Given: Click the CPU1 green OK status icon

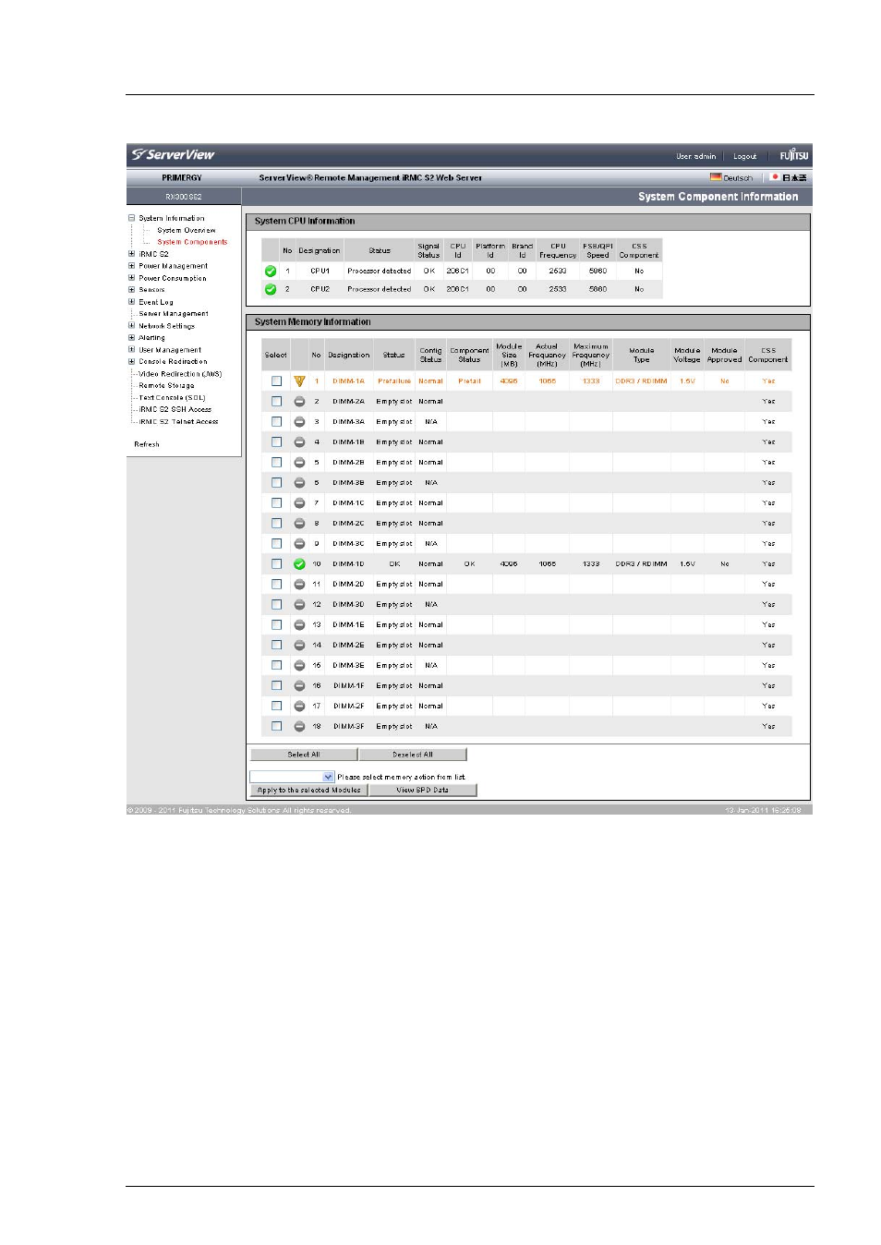Looking at the screenshot, I should click(x=271, y=272).
